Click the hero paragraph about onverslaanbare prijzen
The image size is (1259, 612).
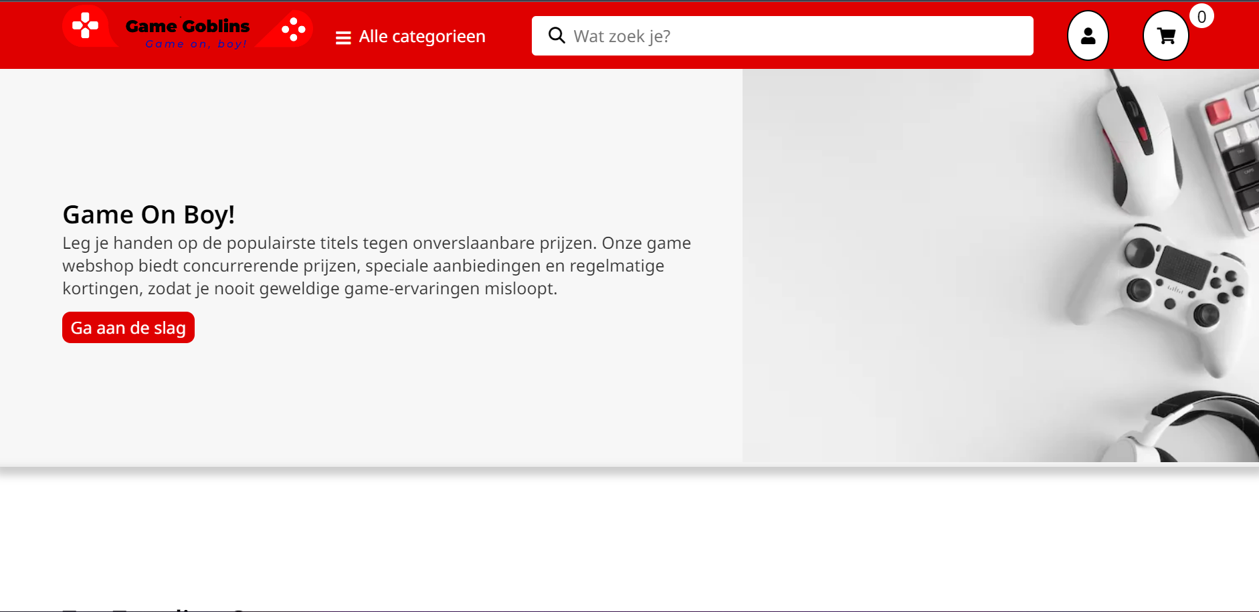pos(377,266)
